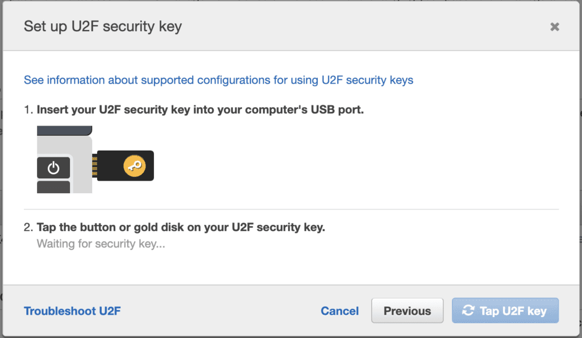The image size is (582, 338).
Task: Click the "Waiting for security key..." status text
Action: [101, 244]
